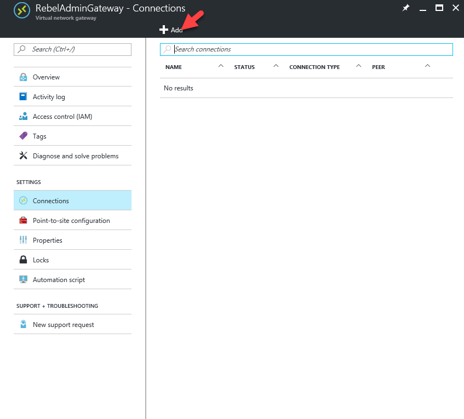Click the virtual network gateway logo icon
464x419 pixels.
[x=22, y=10]
